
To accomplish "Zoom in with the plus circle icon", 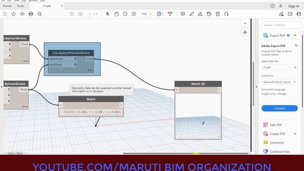I will click(x=134, y=14).
